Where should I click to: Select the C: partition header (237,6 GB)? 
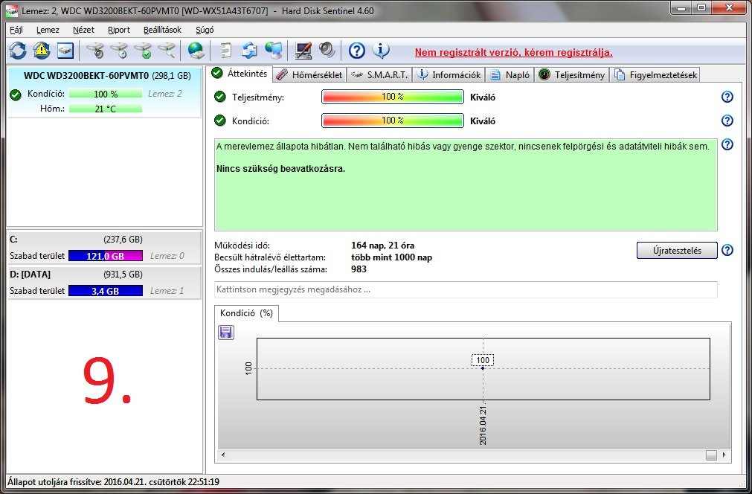pyautogui.click(x=104, y=239)
